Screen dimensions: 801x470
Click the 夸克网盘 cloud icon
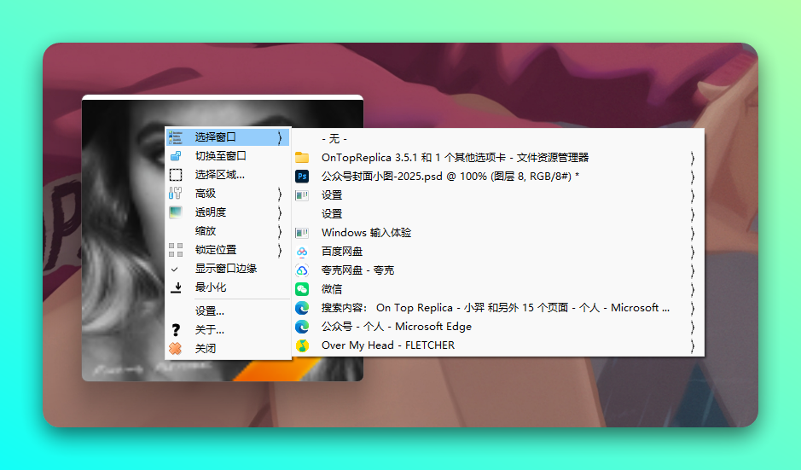point(302,270)
